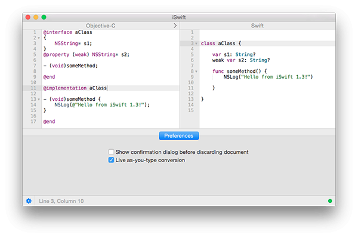Click 'Line 3, Column 10' status text
The image size is (358, 238).
pos(61,201)
